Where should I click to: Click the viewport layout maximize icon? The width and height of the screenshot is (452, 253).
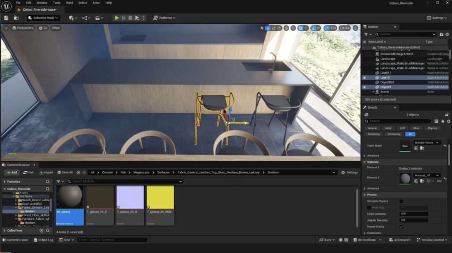[355, 28]
